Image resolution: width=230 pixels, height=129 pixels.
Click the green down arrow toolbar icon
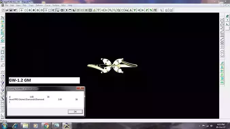(135, 10)
